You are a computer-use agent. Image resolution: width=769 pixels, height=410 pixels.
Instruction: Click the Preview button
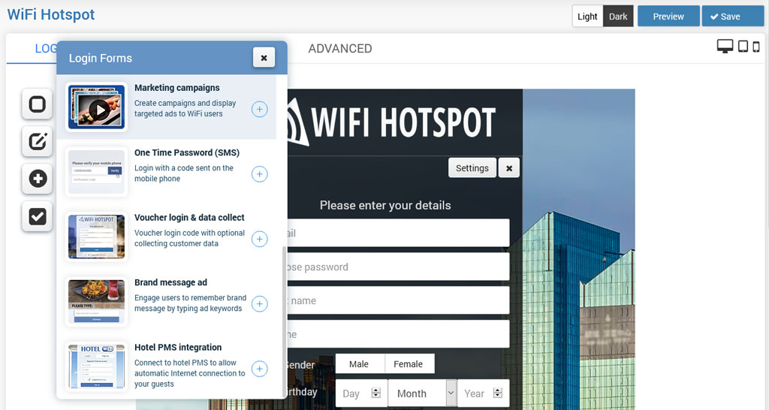pyautogui.click(x=668, y=17)
